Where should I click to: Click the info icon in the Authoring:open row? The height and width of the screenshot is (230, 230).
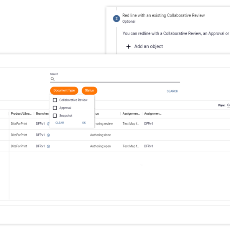[x=48, y=146]
